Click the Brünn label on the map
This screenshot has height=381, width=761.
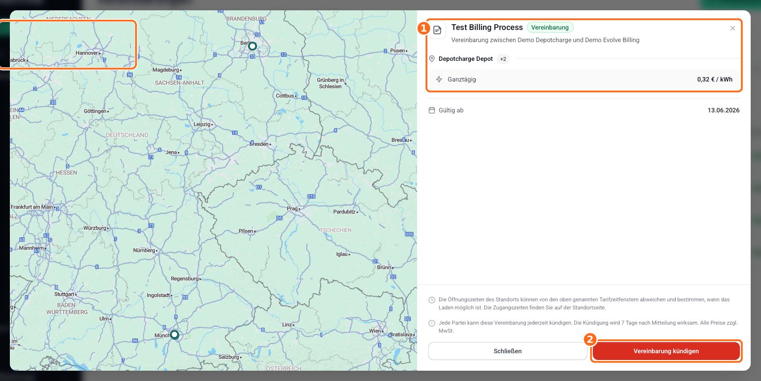384,267
